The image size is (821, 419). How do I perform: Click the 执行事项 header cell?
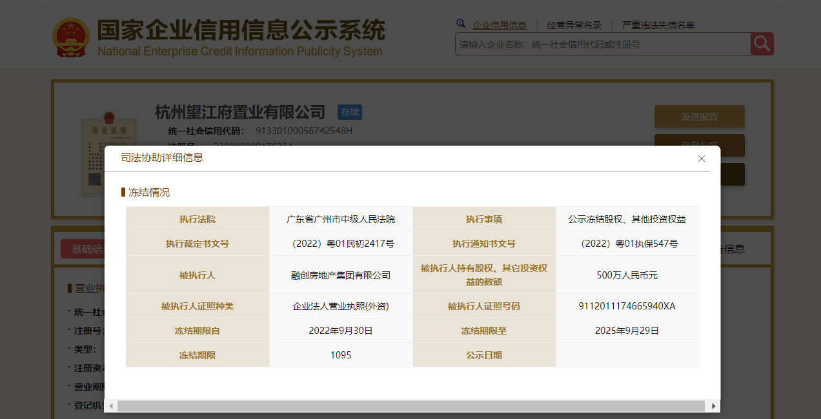pos(484,219)
